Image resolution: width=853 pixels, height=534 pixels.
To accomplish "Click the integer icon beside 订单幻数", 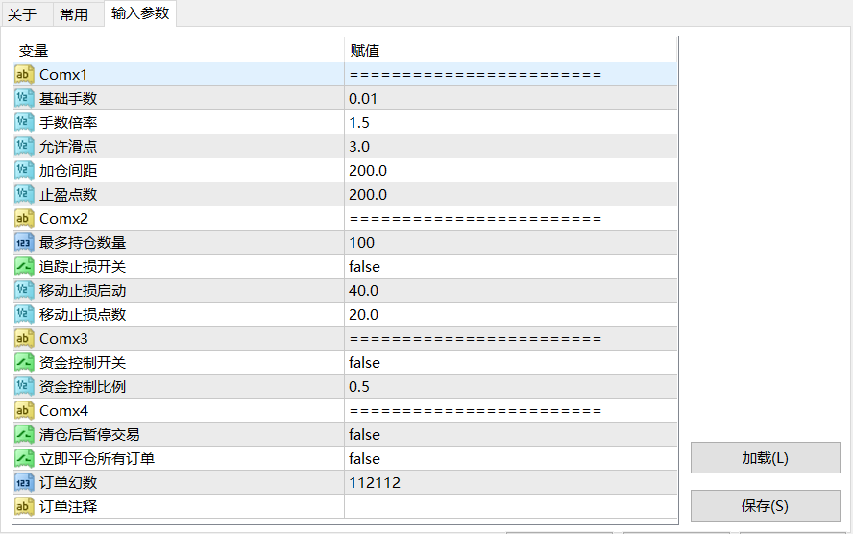I will point(24,483).
